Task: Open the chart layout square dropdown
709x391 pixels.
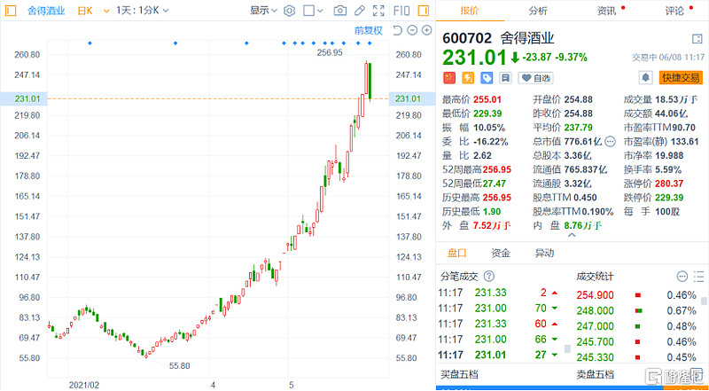Action: point(314,11)
